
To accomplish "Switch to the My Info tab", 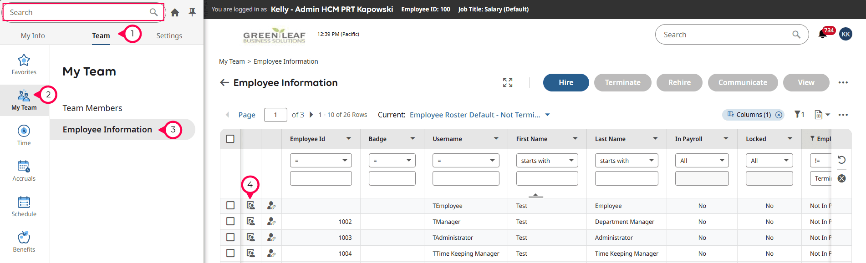I will (x=33, y=35).
